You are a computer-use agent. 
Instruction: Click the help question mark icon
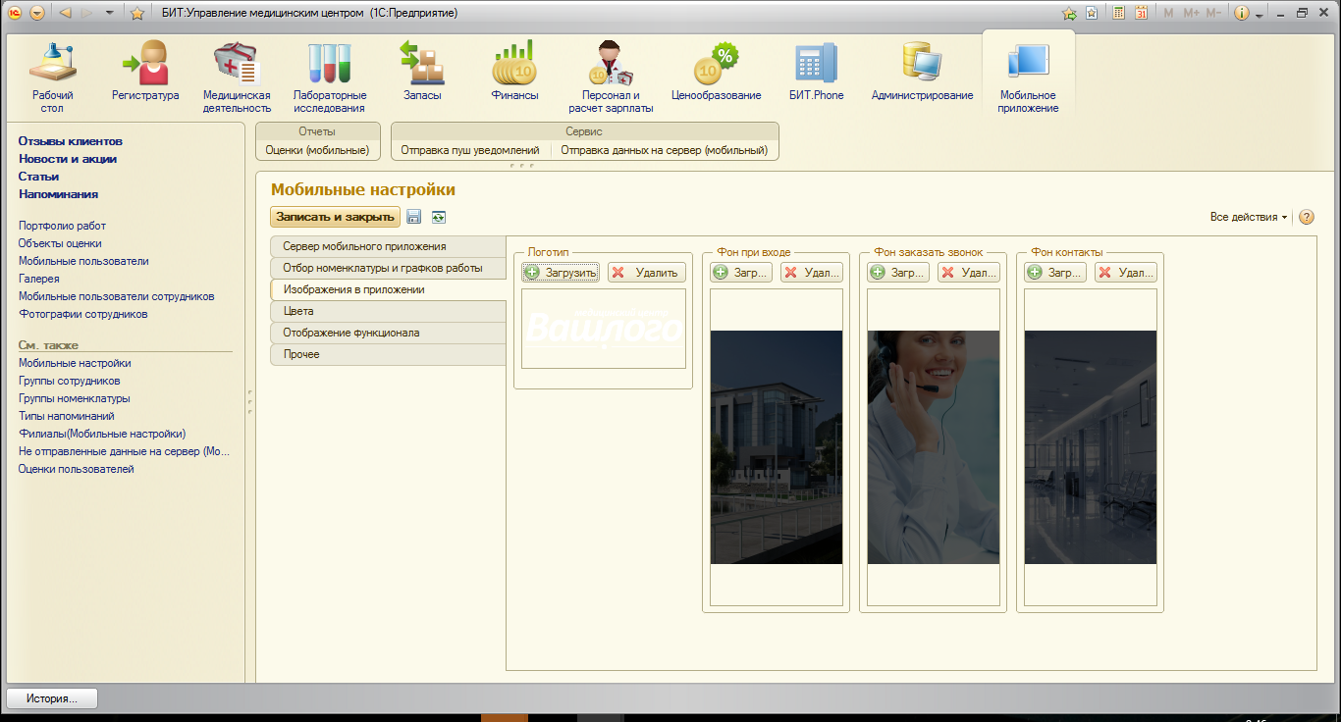[1307, 217]
